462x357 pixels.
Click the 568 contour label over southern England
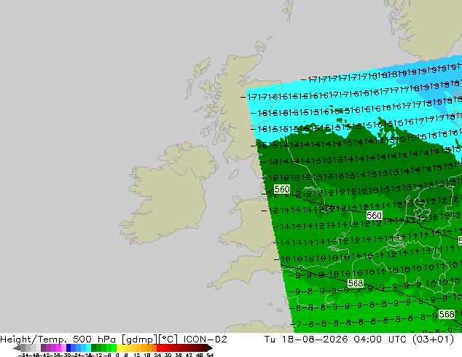coord(356,283)
